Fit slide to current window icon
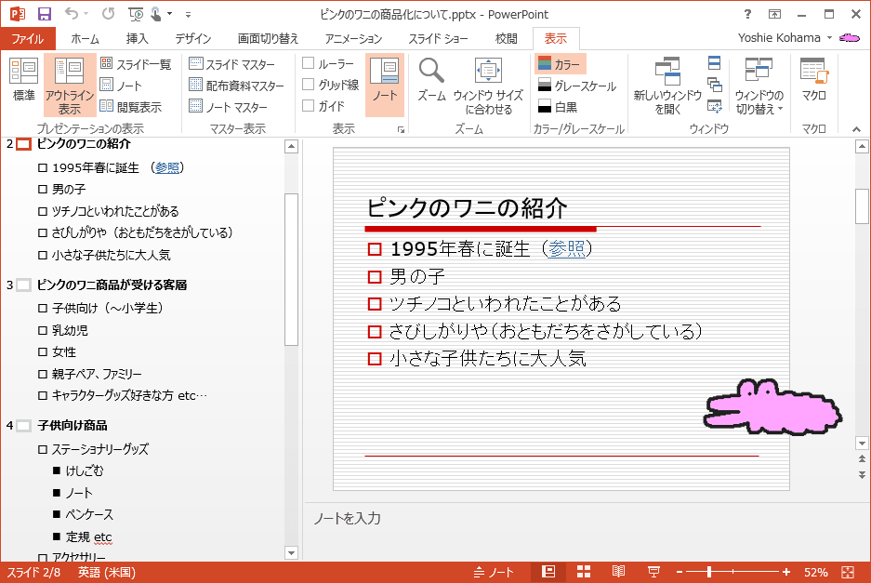Viewport: 871px width, 583px height. tap(848, 572)
